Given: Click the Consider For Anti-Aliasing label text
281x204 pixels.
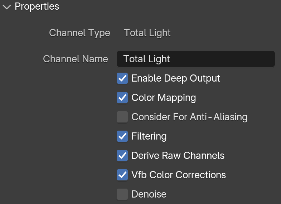Looking at the screenshot, I should [x=189, y=117].
